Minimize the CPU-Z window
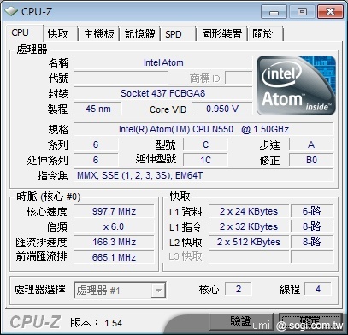The width and height of the screenshot is (348, 335). [x=274, y=12]
